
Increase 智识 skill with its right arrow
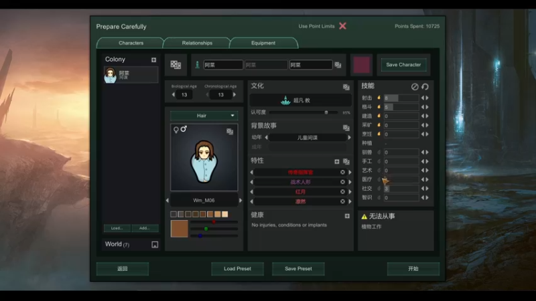[x=427, y=197]
